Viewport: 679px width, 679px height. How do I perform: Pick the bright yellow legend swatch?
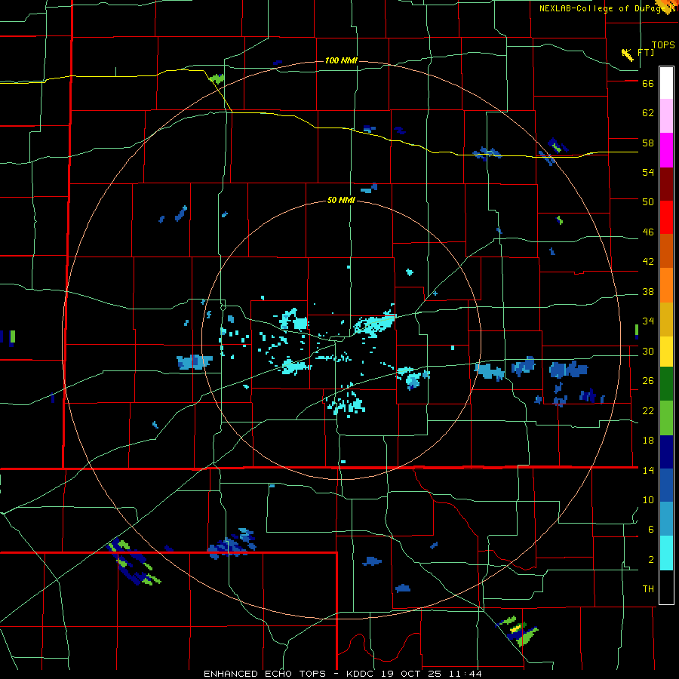tap(666, 352)
